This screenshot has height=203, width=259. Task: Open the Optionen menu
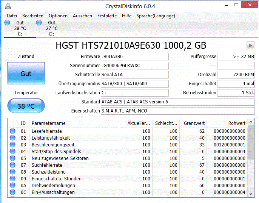(58, 16)
